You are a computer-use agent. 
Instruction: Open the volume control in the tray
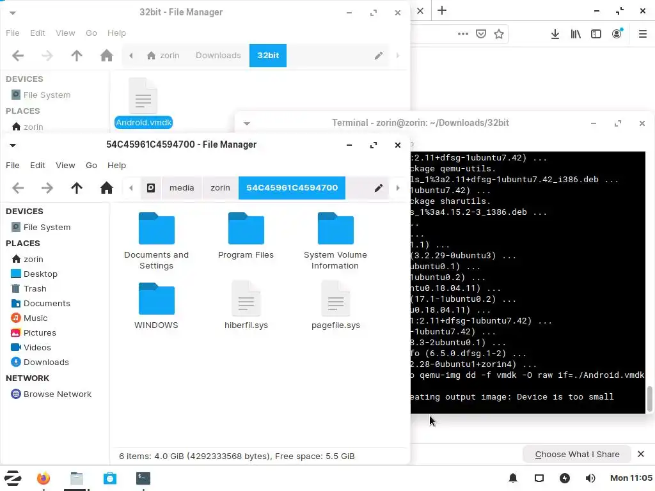590,478
